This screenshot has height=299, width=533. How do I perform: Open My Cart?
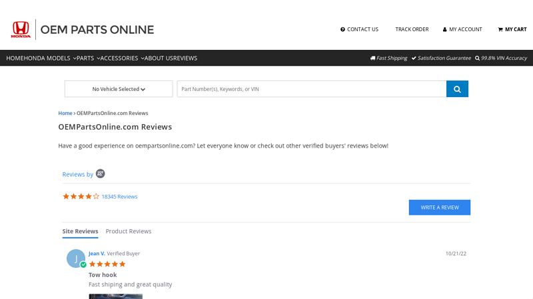[x=512, y=29]
